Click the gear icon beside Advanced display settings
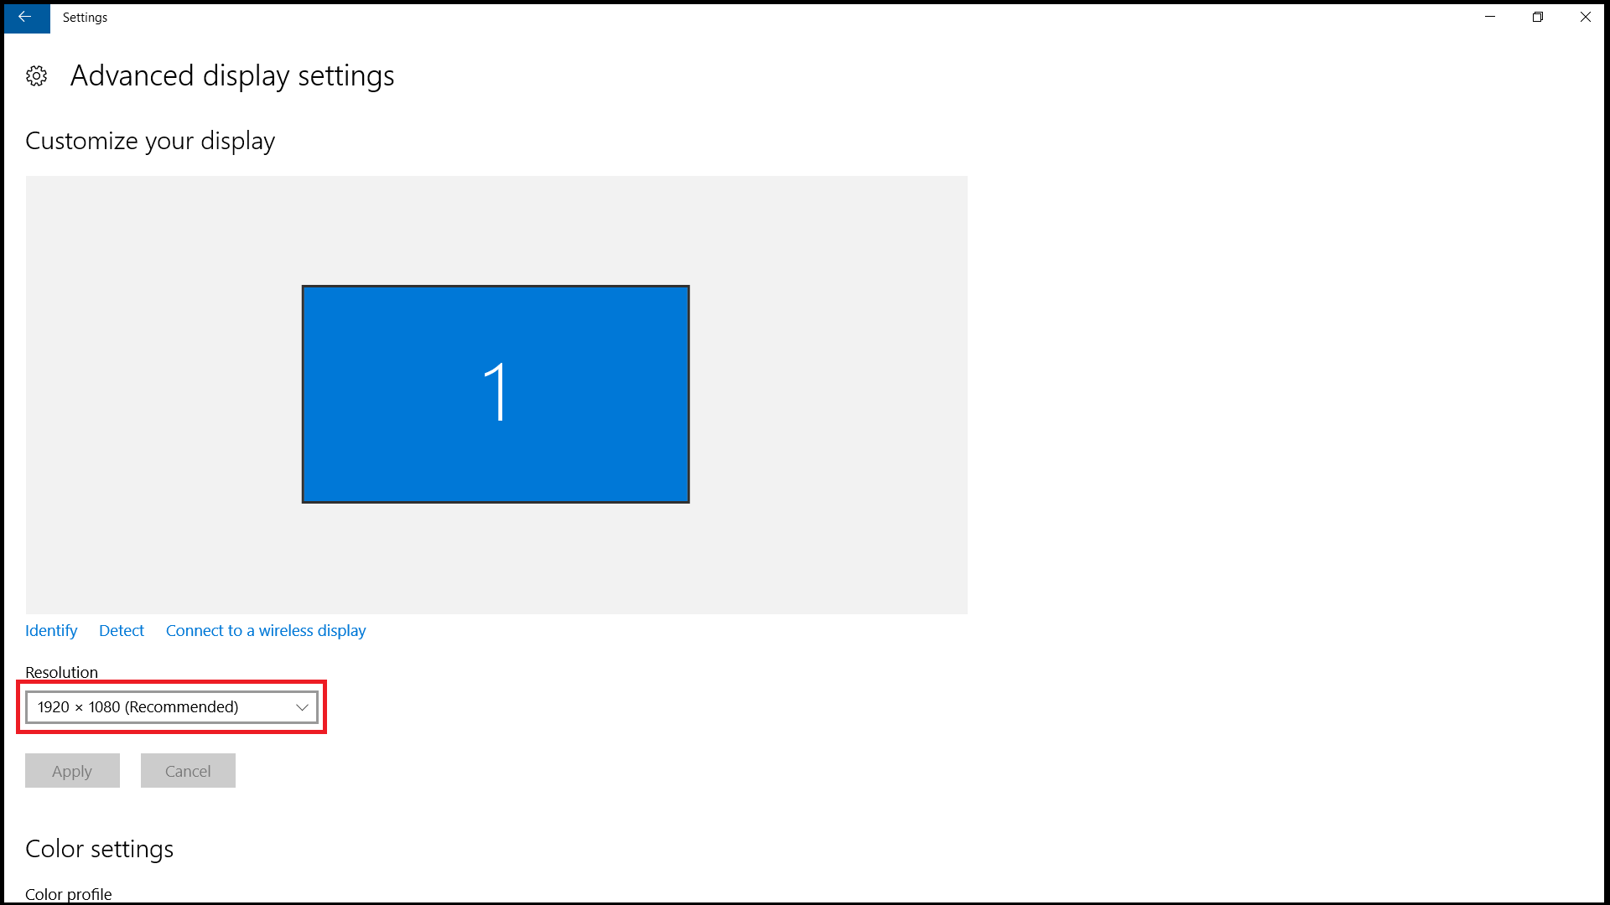 click(37, 75)
